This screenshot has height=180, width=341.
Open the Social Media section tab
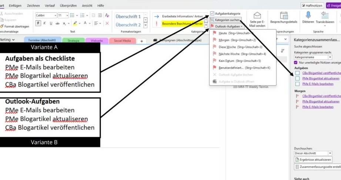pyautogui.click(x=122, y=41)
